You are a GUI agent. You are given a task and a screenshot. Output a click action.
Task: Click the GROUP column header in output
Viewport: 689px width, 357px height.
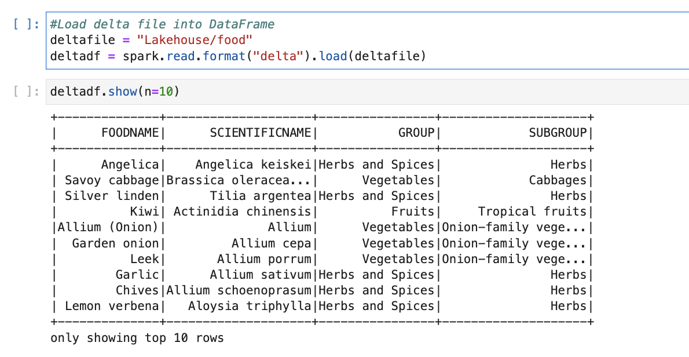416,133
